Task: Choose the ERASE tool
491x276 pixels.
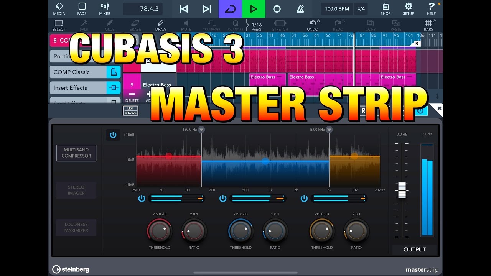Action: [x=135, y=25]
